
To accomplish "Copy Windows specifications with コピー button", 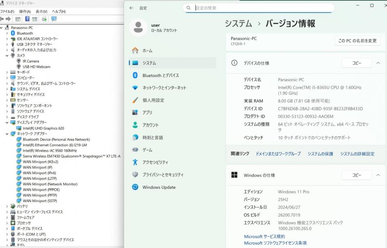I will (357, 175).
